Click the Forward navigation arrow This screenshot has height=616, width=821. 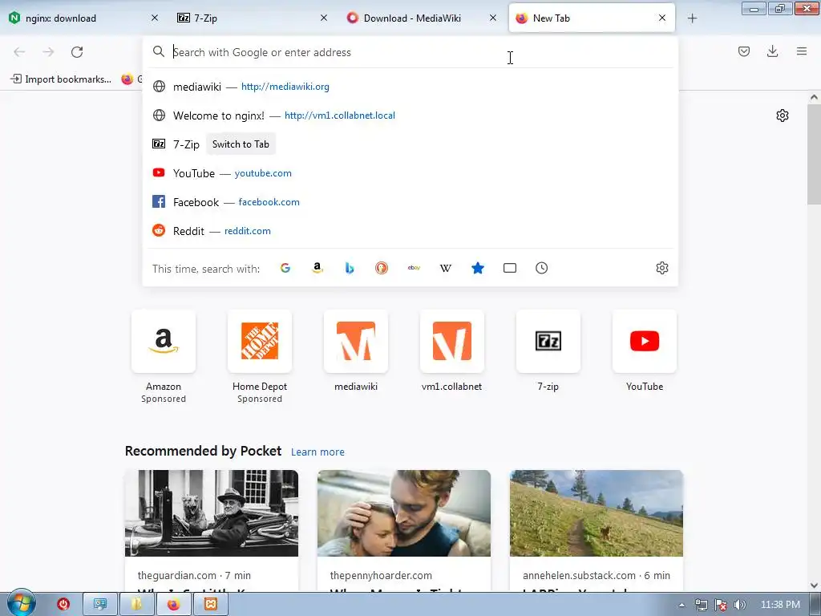pos(48,52)
